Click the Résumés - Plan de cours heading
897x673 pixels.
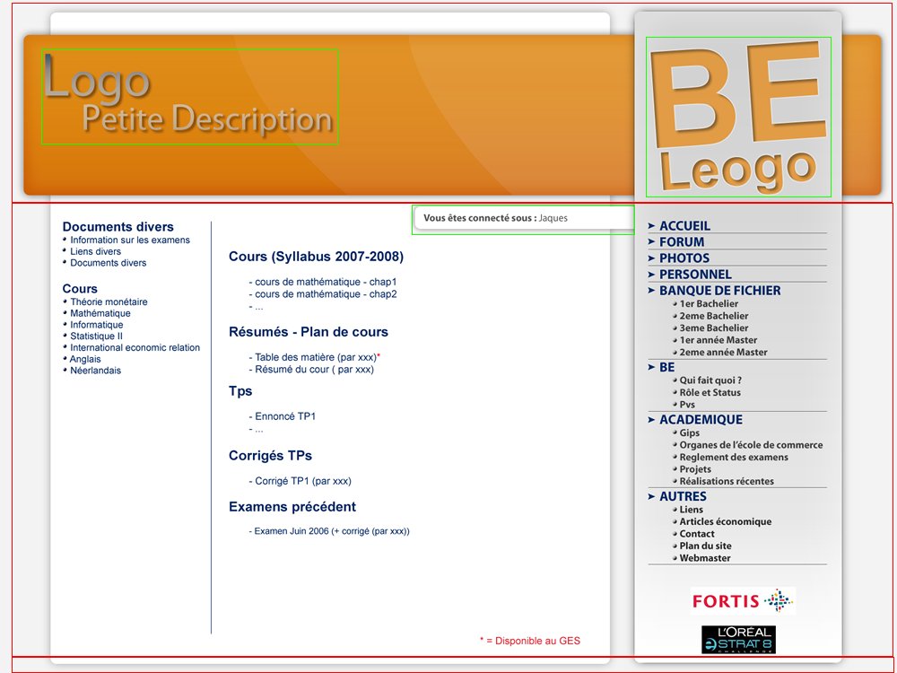click(x=309, y=332)
